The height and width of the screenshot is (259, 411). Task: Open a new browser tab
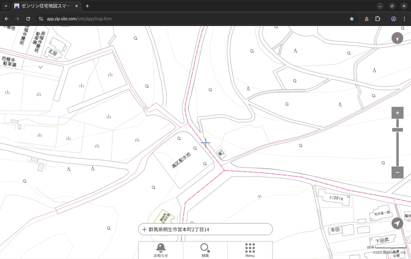point(87,6)
